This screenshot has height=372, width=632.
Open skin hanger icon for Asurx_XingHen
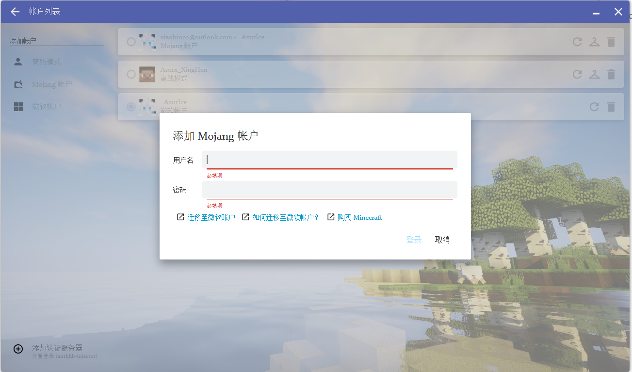tap(594, 74)
